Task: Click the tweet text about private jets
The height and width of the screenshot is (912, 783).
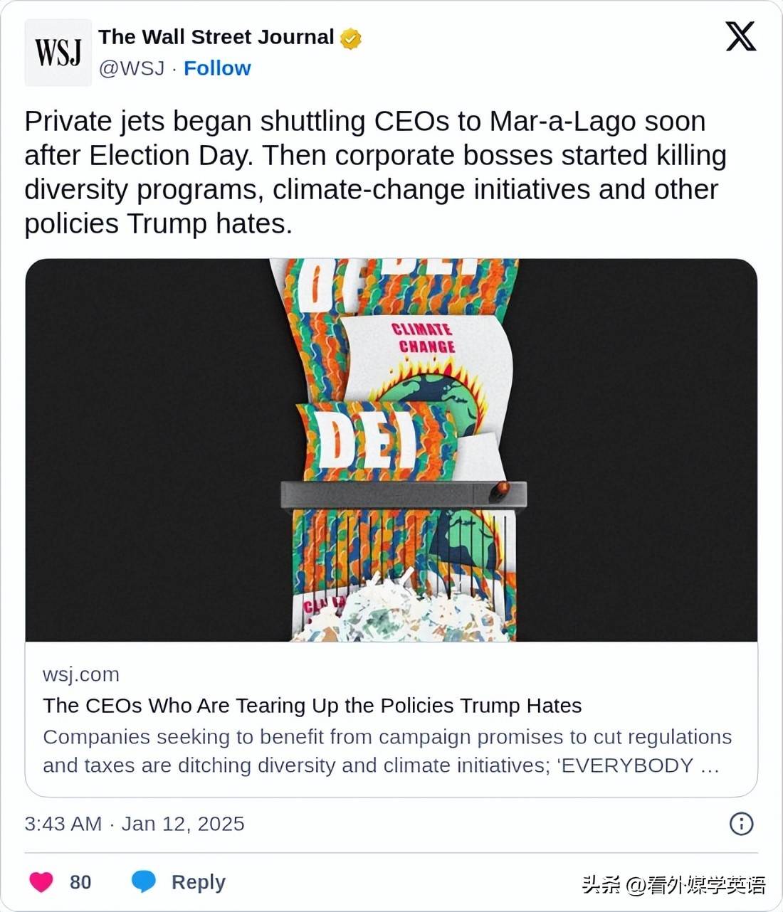Action: [x=375, y=172]
